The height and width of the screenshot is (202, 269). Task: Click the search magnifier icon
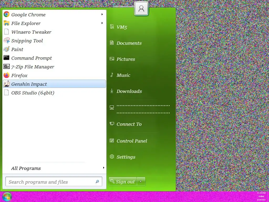[97, 181]
